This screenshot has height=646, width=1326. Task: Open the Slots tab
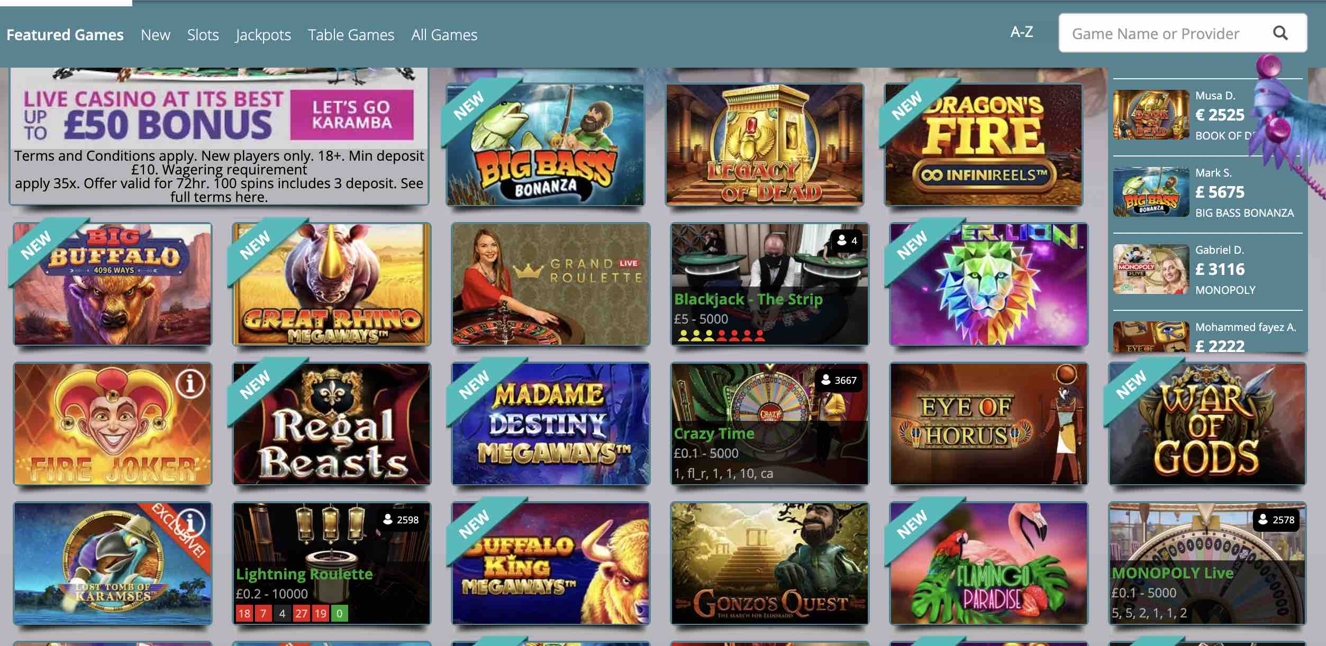[203, 34]
